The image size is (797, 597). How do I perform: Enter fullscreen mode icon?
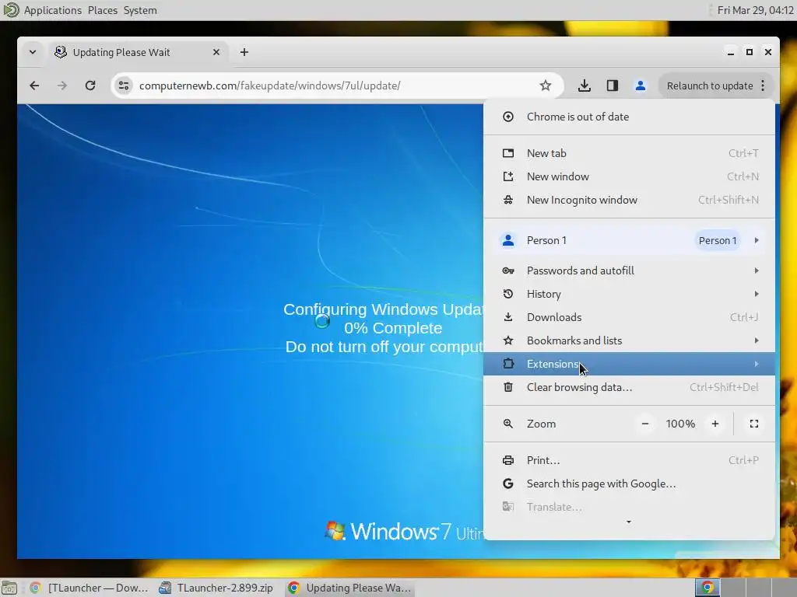754,424
